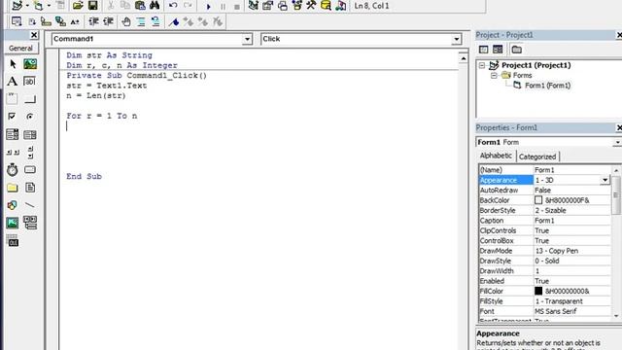Click the Properties list scroll-down arrow
Screen dimensions: 622x350
(x=616, y=316)
